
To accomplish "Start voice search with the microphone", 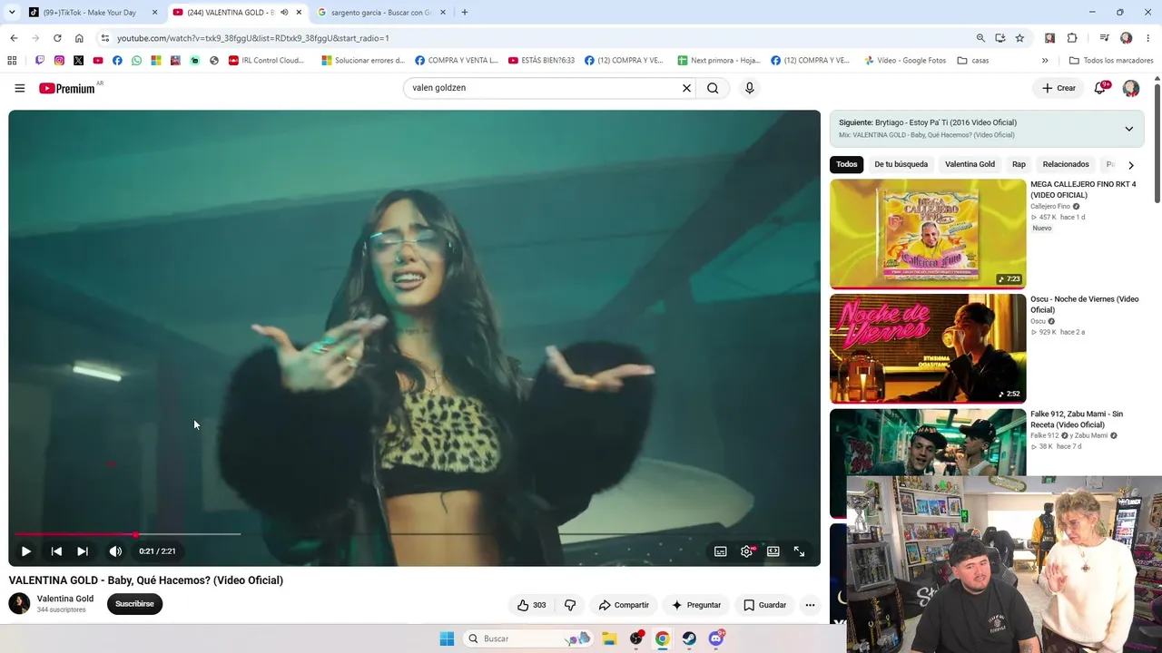I will coord(749,88).
